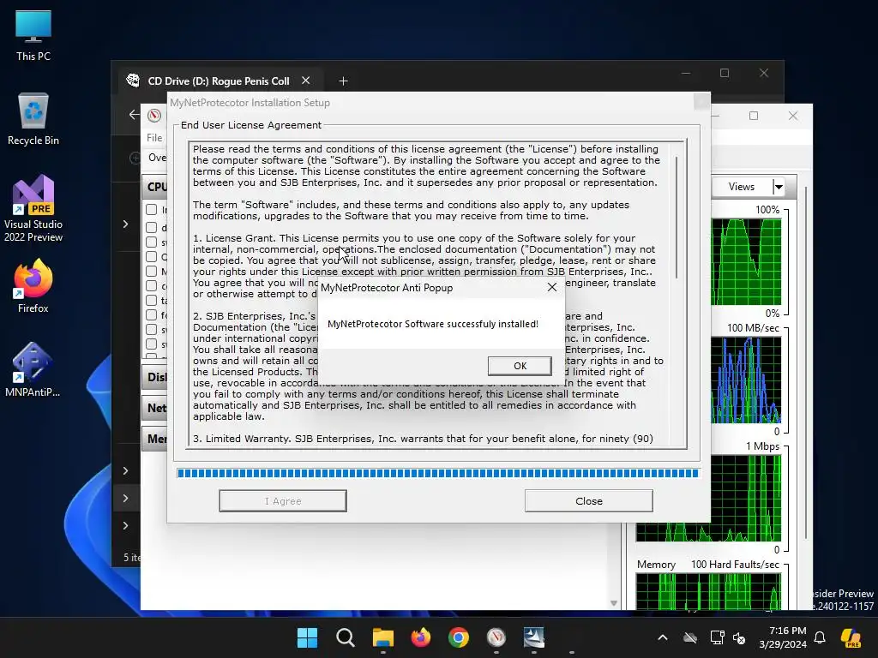Screen dimensions: 878x658
Task: Click the muted volume tray icon
Action: click(739, 637)
